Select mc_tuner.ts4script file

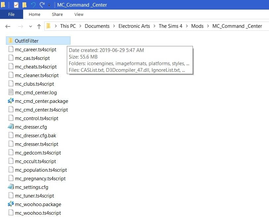[34, 196]
